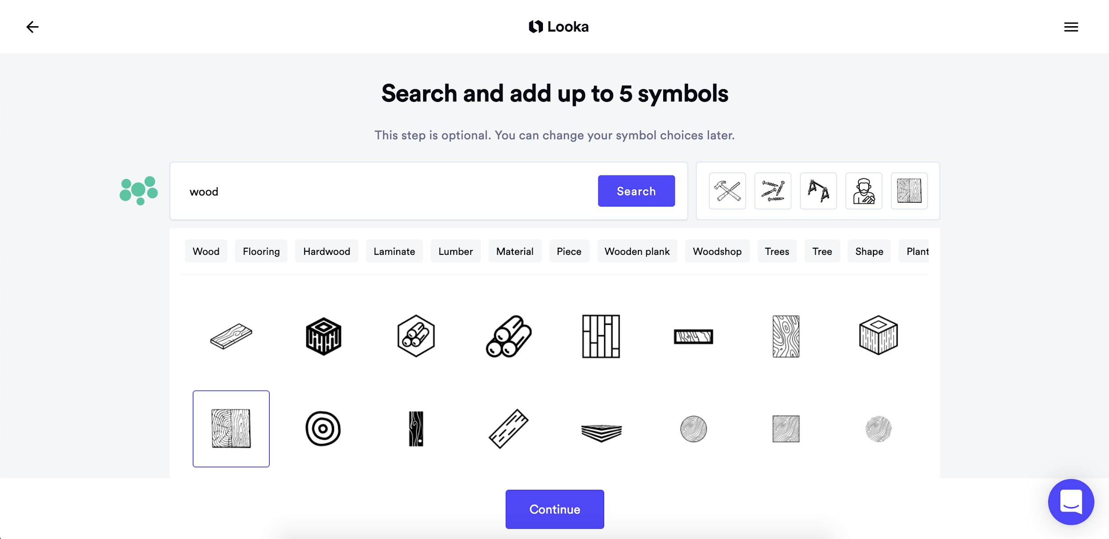Select the Lumber filter tag
1109x539 pixels.
[456, 251]
